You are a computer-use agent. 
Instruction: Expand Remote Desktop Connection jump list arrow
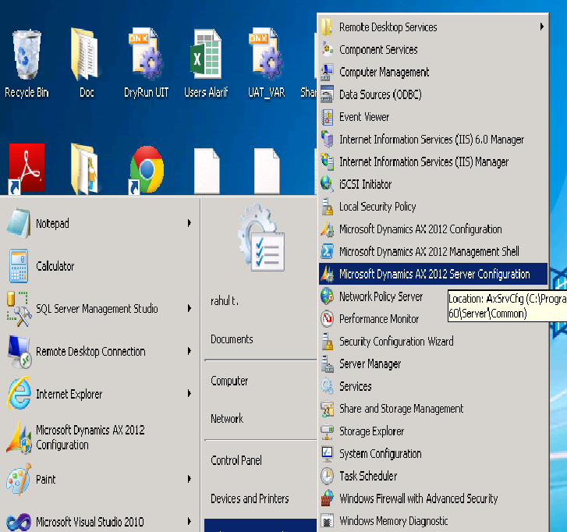(x=189, y=351)
